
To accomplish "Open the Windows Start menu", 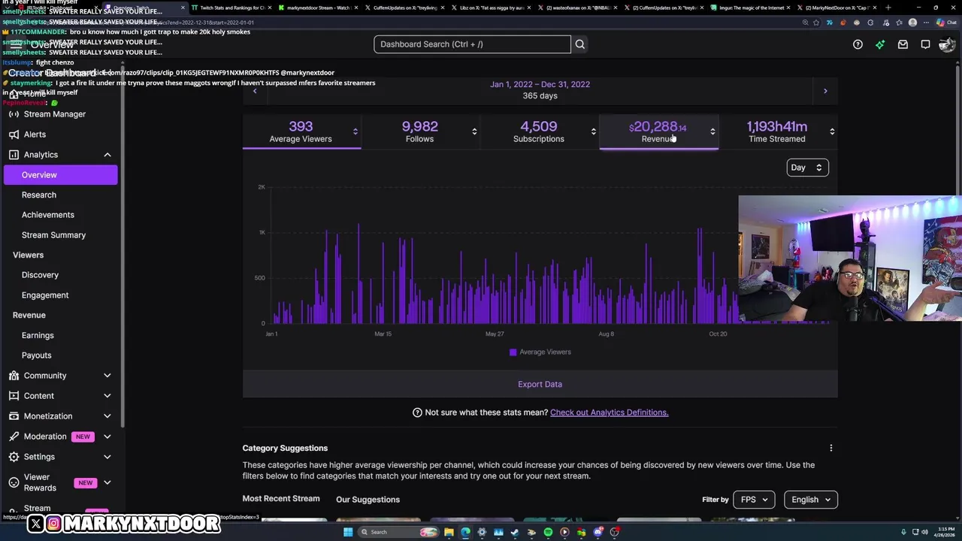I will (348, 532).
